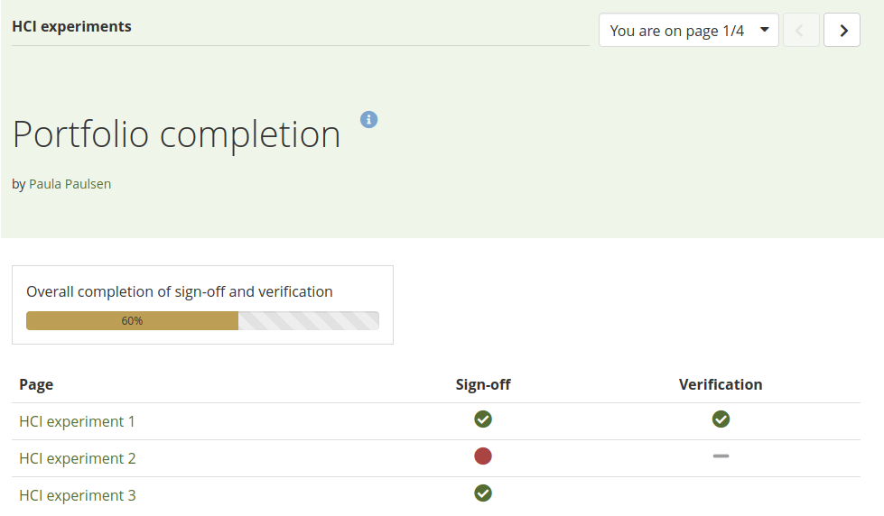Click the HCI experiments collection title

(x=71, y=26)
